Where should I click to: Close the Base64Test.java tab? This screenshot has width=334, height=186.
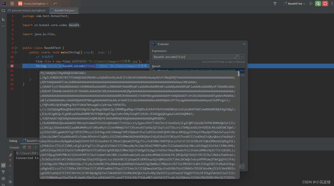(x=76, y=10)
